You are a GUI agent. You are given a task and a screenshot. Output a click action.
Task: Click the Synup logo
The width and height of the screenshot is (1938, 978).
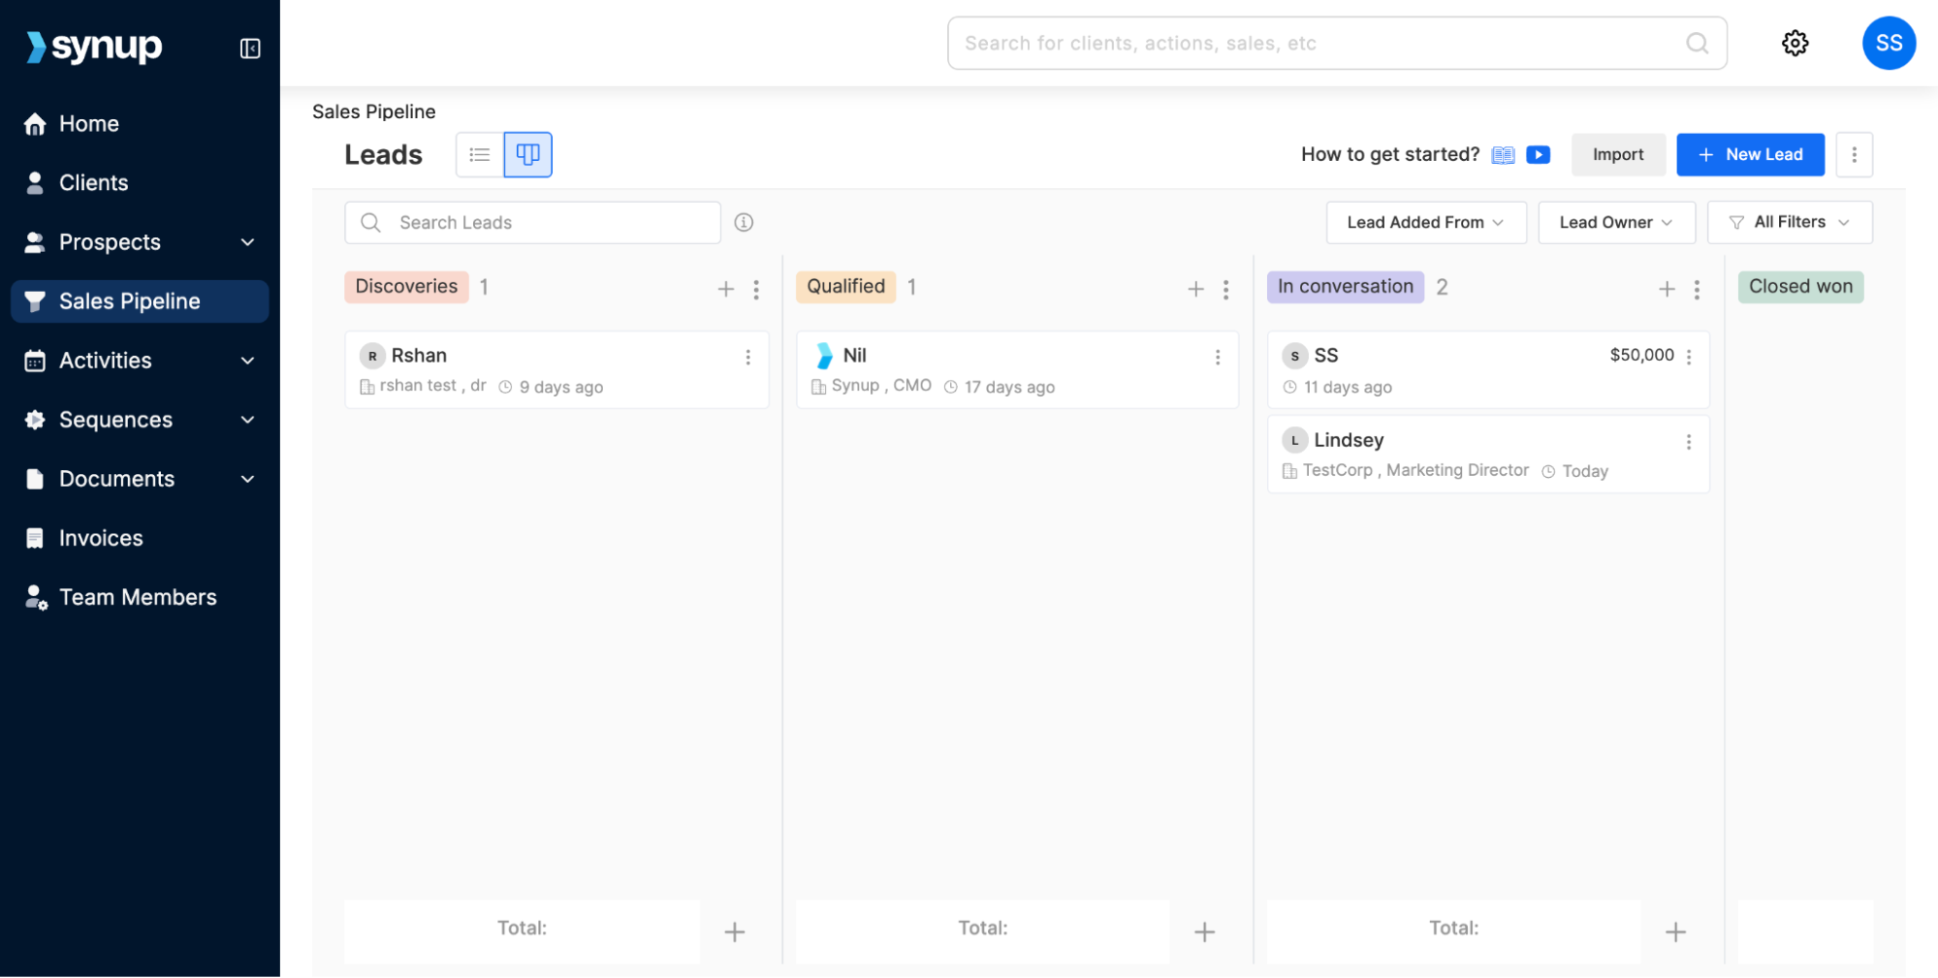[x=94, y=47]
